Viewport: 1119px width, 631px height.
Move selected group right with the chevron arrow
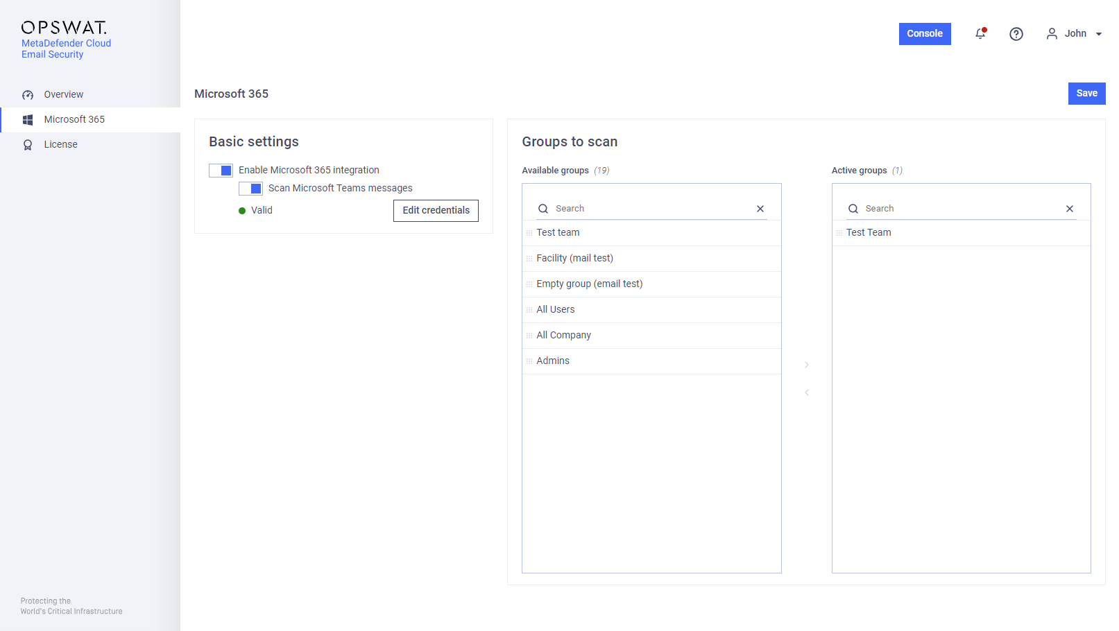tap(807, 365)
